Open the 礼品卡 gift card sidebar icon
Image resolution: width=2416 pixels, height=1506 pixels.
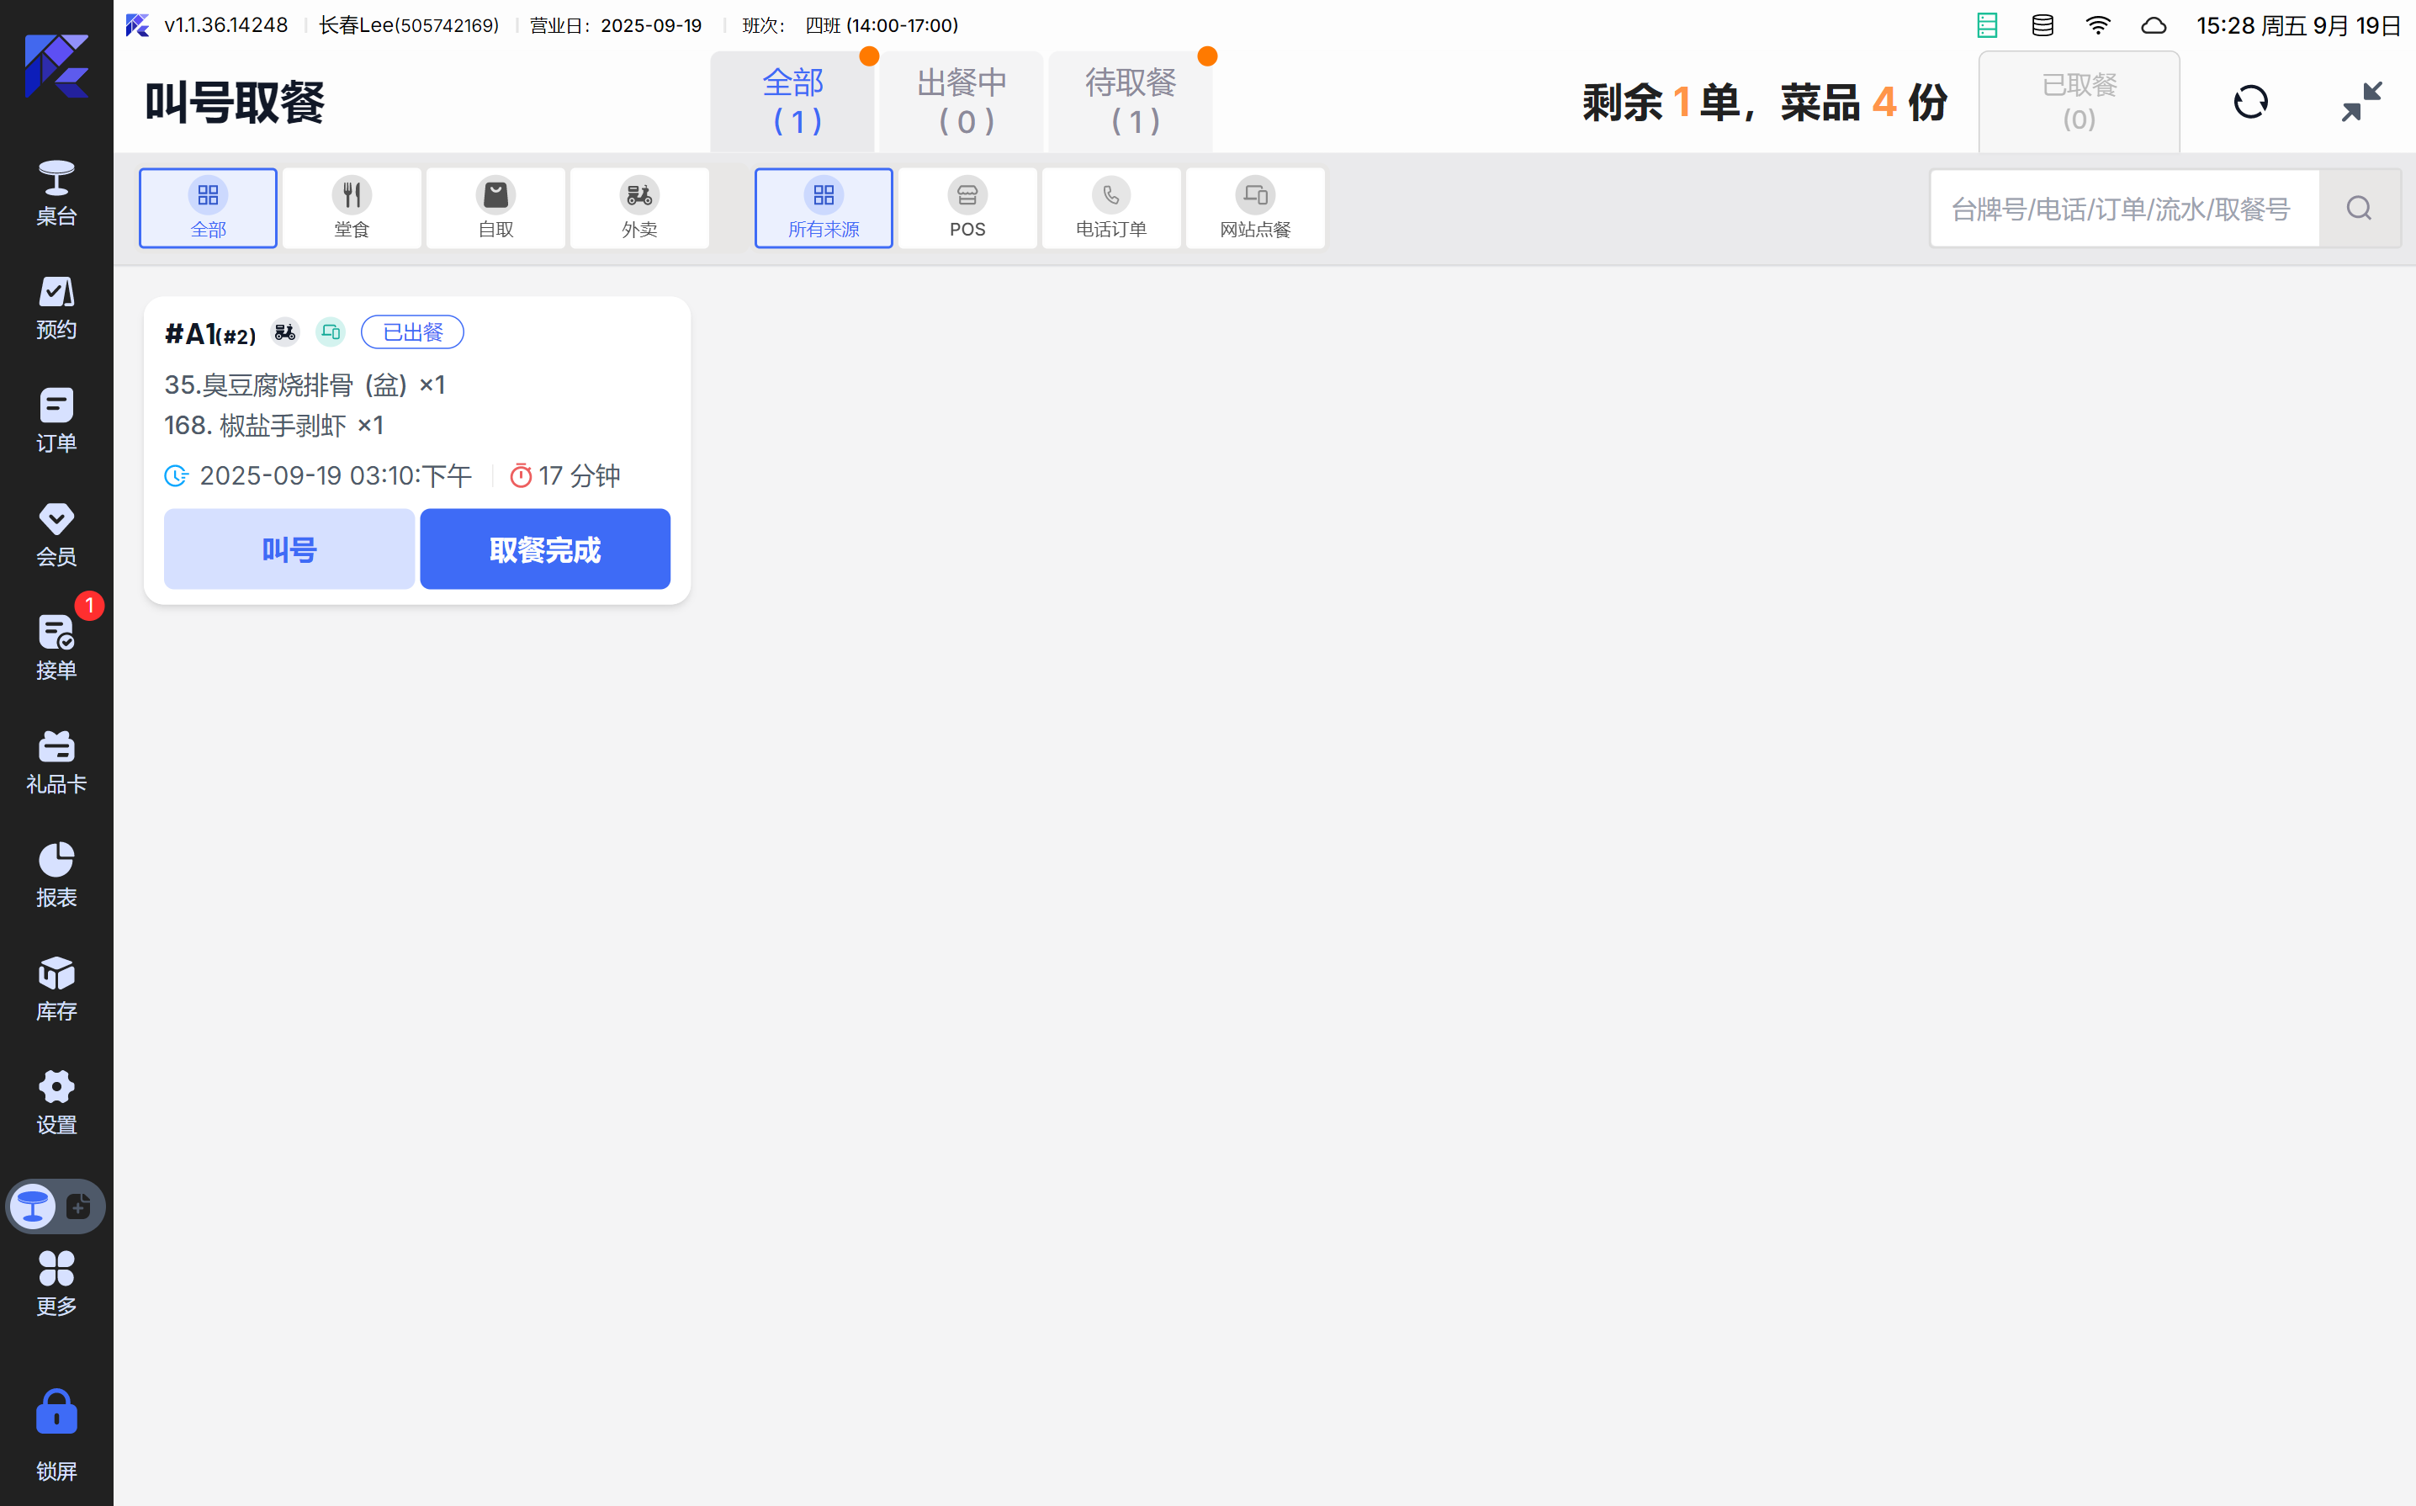[56, 762]
